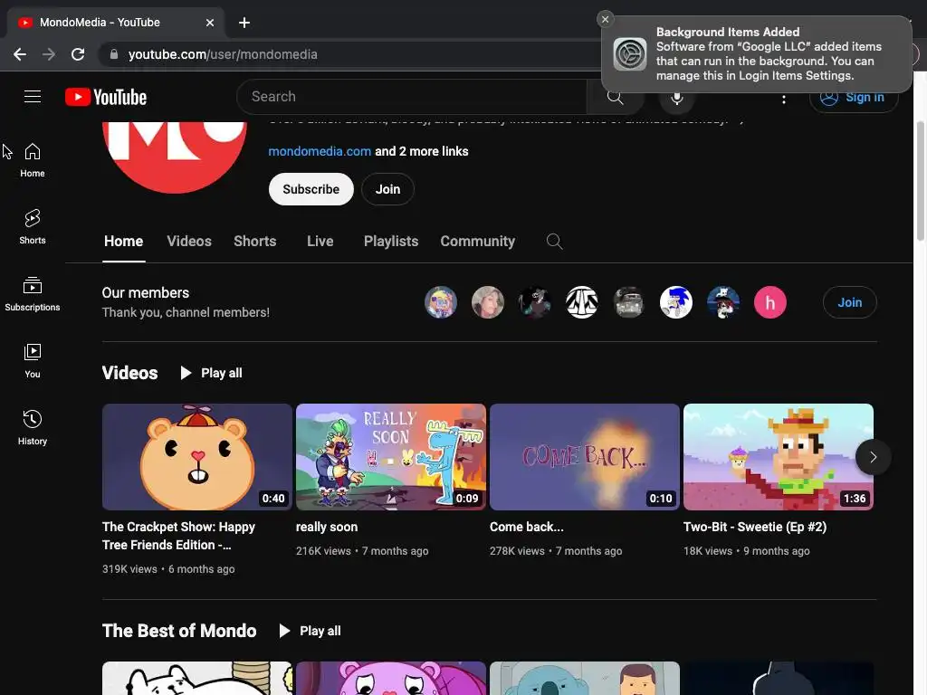Go back with browser back arrow
The image size is (927, 695).
20,54
